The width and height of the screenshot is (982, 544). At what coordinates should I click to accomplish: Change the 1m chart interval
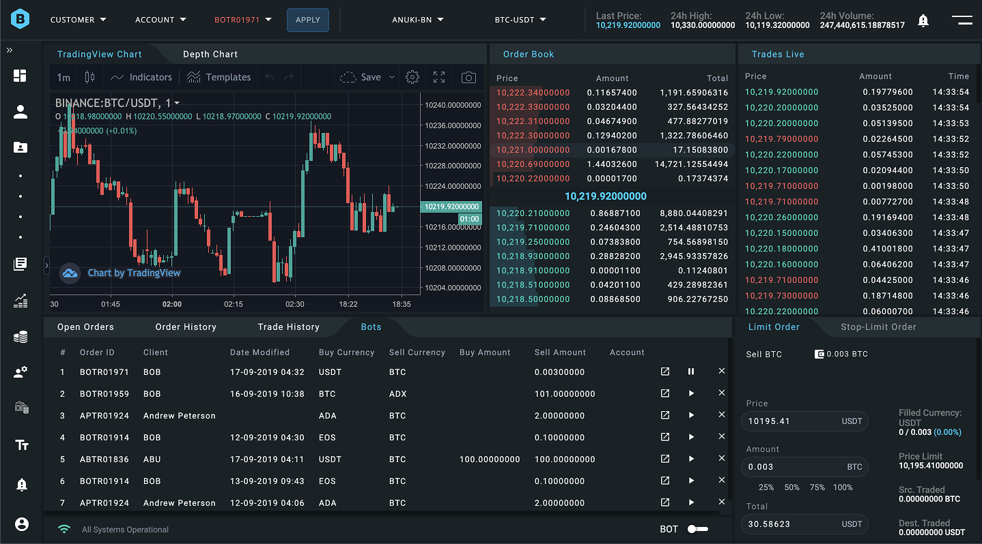(64, 77)
